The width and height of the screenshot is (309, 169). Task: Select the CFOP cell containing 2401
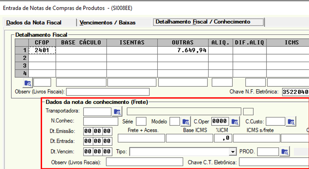tap(42, 50)
